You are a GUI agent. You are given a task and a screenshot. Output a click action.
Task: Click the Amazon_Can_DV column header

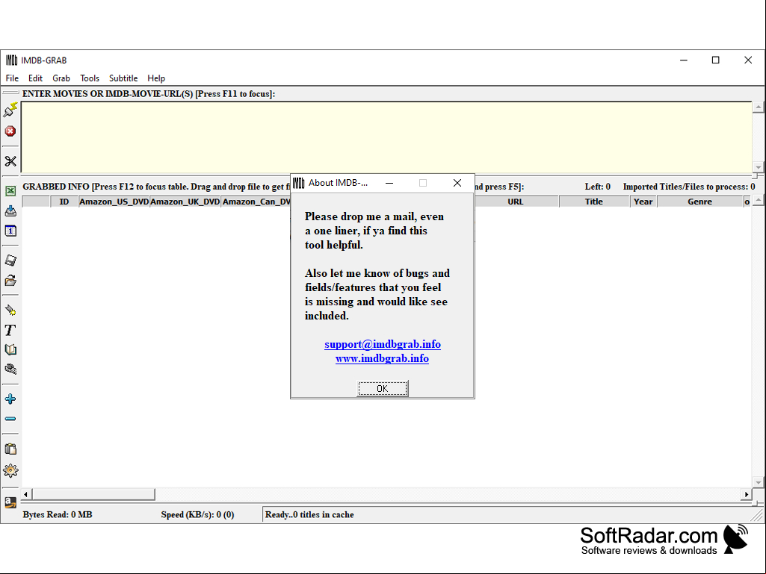click(256, 202)
